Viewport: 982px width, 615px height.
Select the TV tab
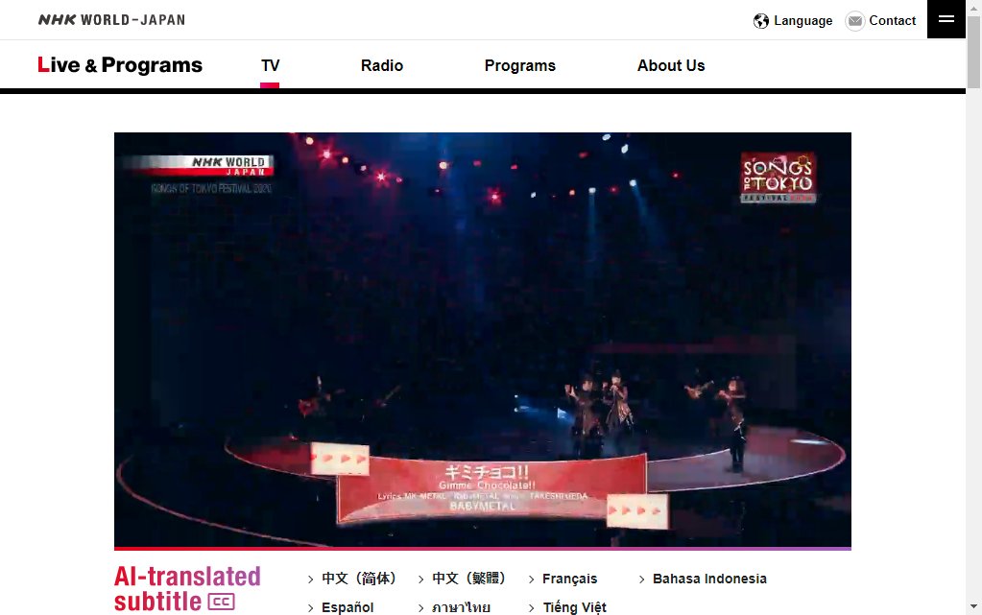click(270, 66)
